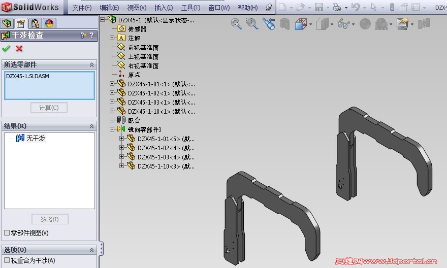Open the DisplayManager appearance tab
The image size is (447, 268).
(49, 23)
